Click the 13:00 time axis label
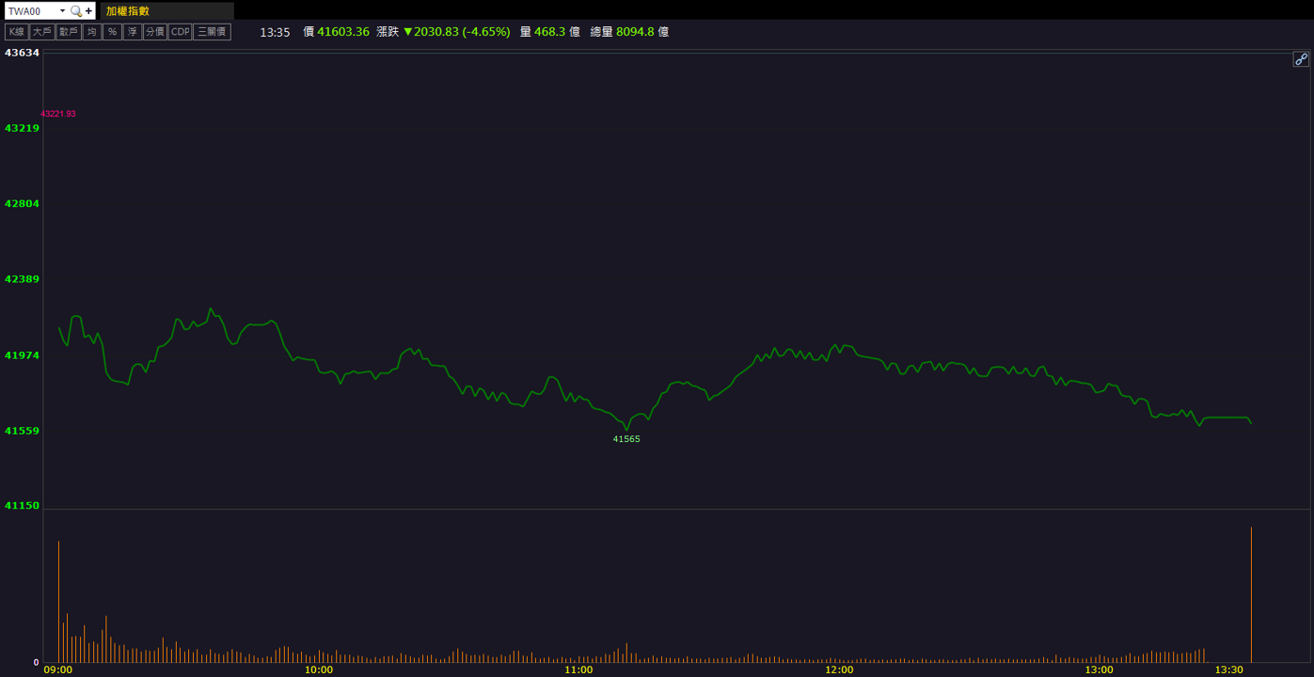Viewport: 1314px width, 677px height. tap(1099, 670)
